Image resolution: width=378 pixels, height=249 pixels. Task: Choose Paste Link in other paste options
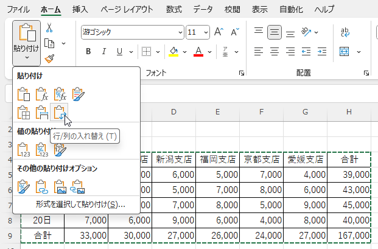click(41, 186)
